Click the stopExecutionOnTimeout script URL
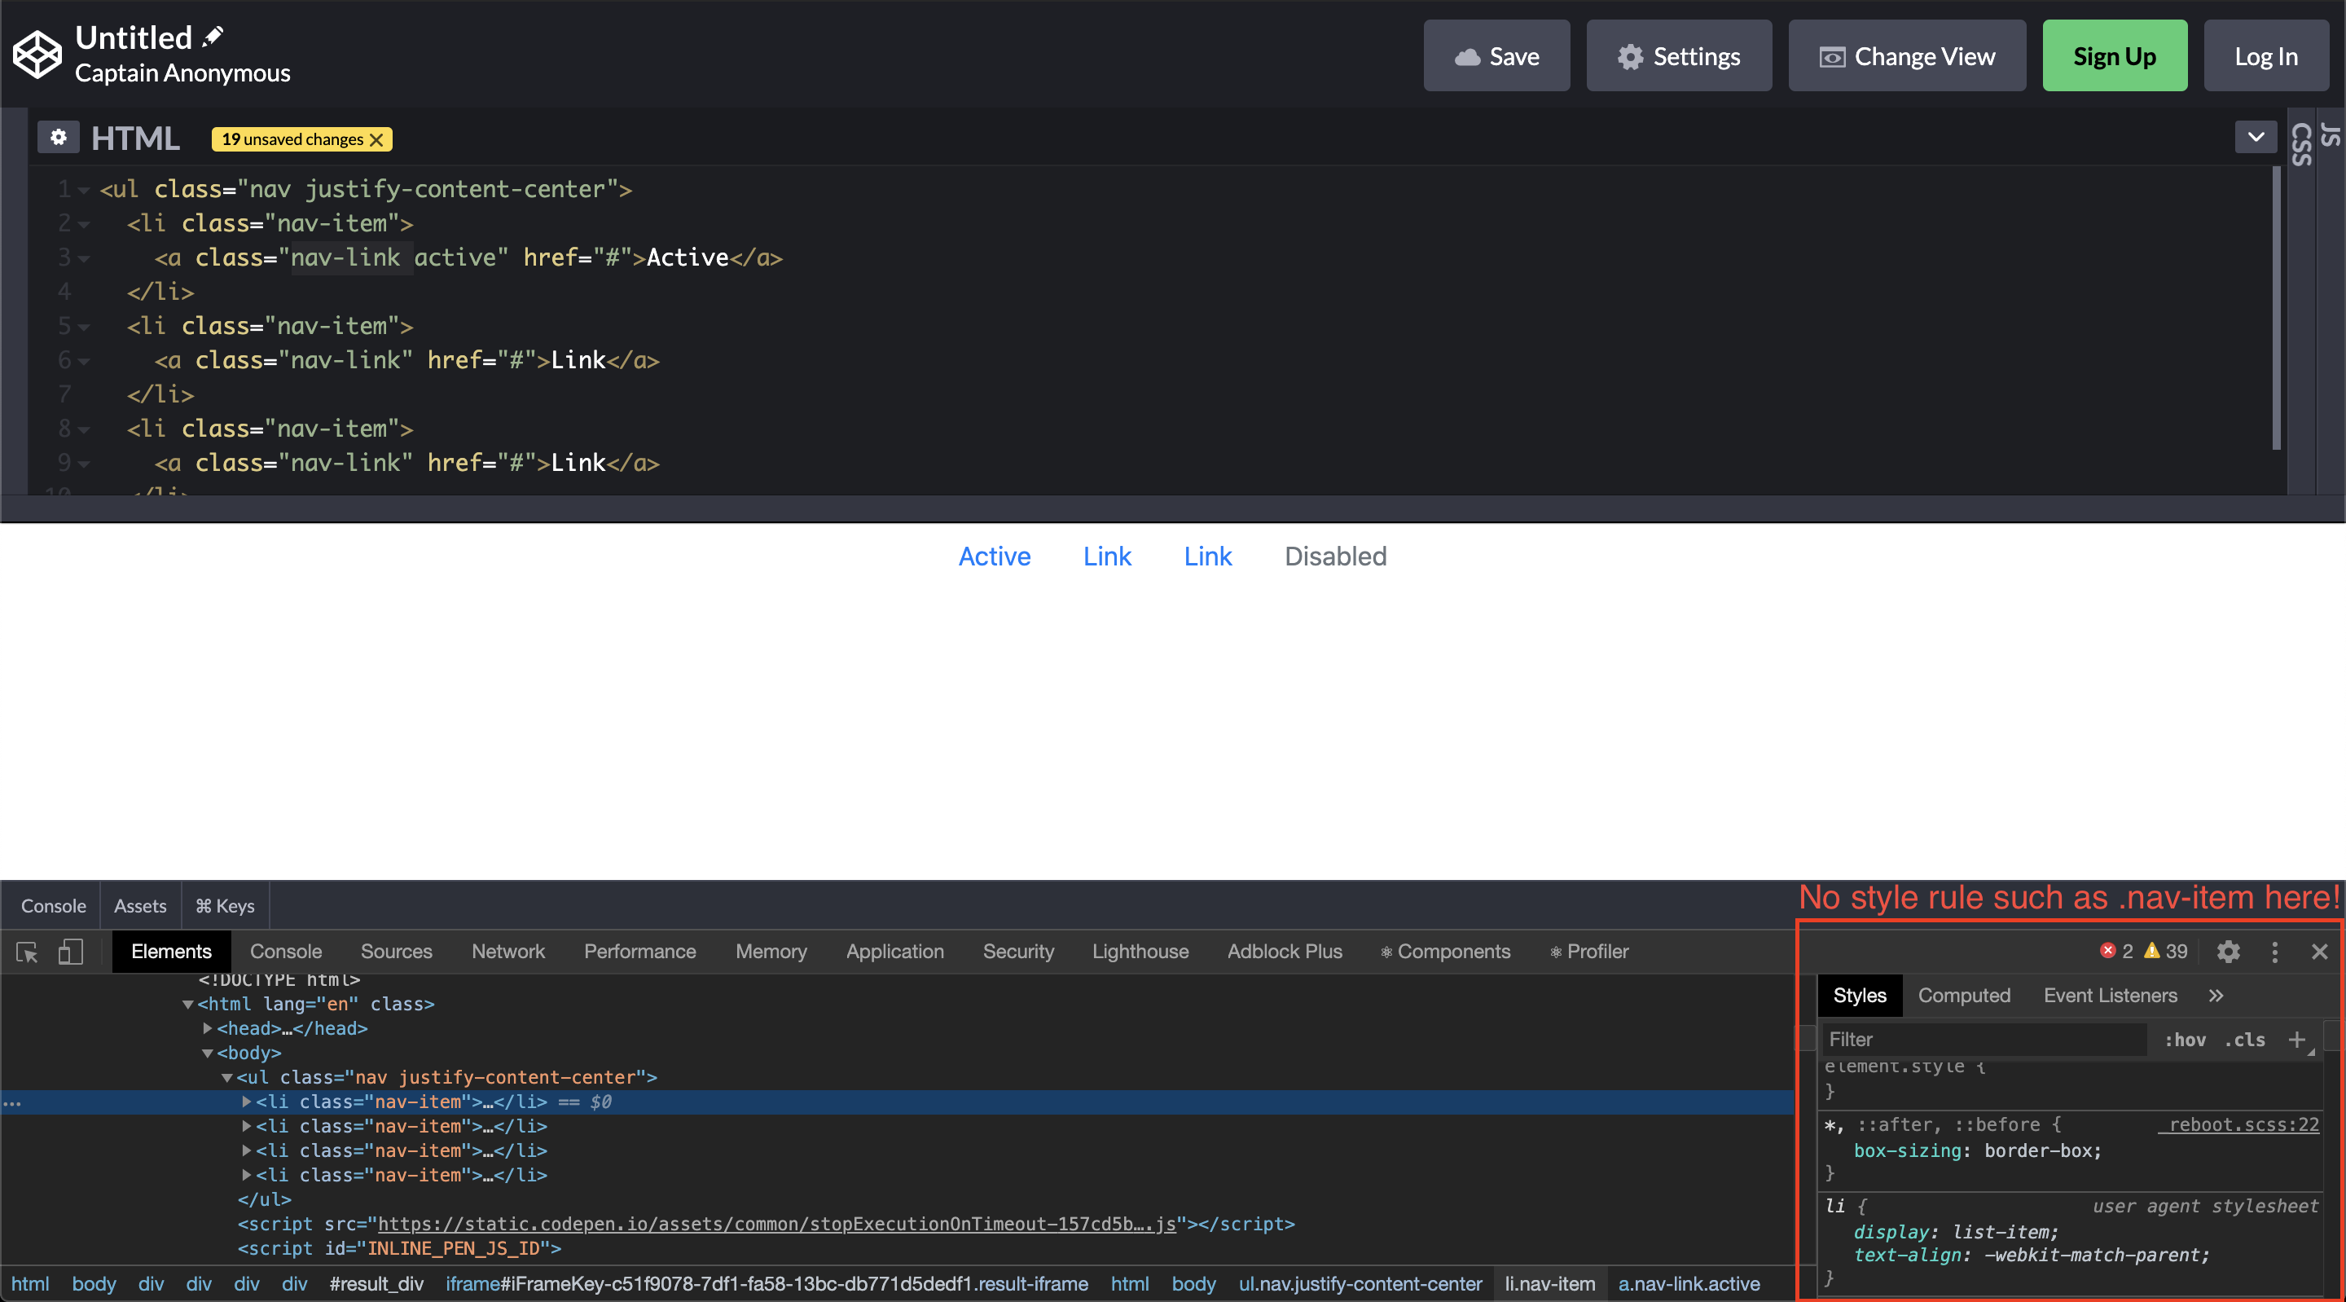 tap(776, 1224)
